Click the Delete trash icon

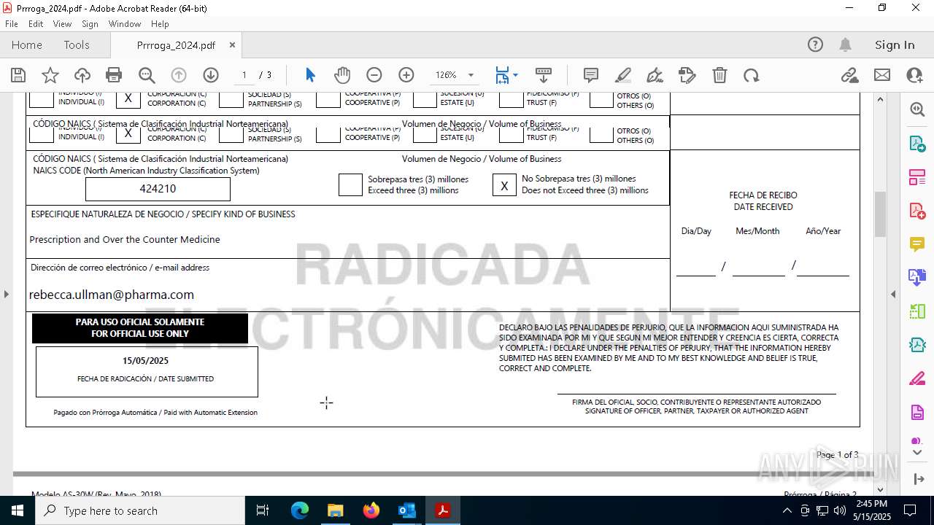(719, 75)
